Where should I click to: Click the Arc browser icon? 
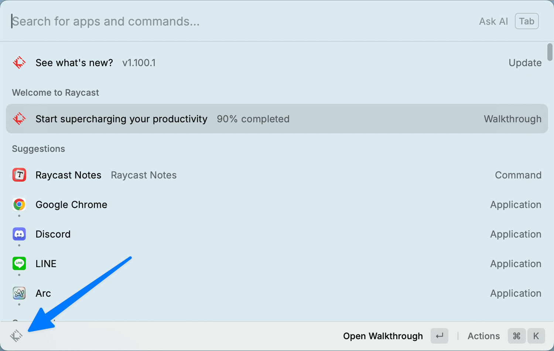click(x=19, y=293)
